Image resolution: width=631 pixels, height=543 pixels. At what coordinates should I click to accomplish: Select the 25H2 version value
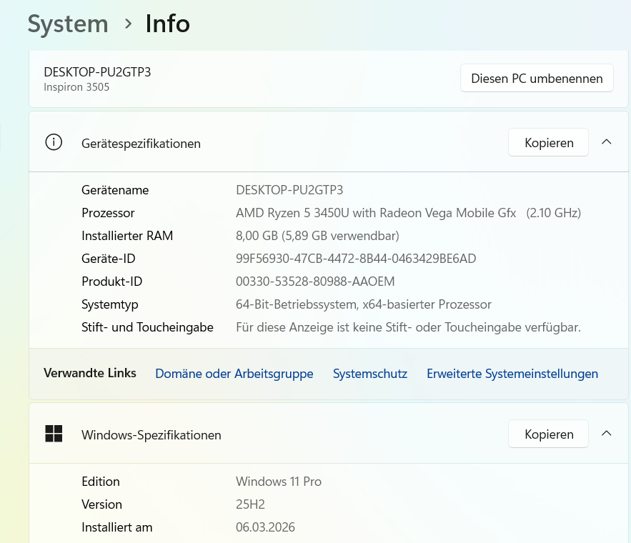250,504
